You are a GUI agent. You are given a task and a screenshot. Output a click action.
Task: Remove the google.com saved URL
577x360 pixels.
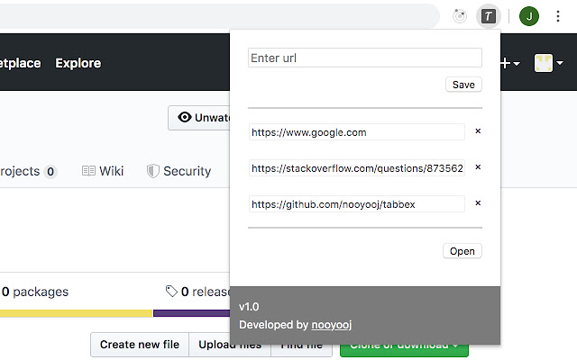click(478, 131)
